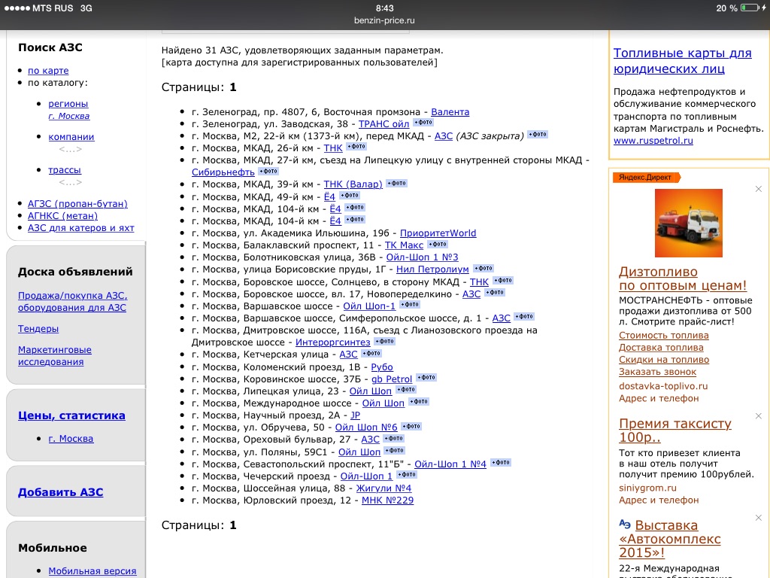Close the Премия таксисту ad

(758, 415)
